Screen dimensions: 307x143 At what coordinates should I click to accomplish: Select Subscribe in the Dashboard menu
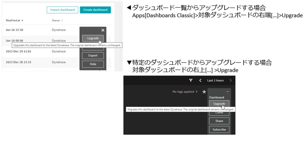pyautogui.click(x=219, y=130)
